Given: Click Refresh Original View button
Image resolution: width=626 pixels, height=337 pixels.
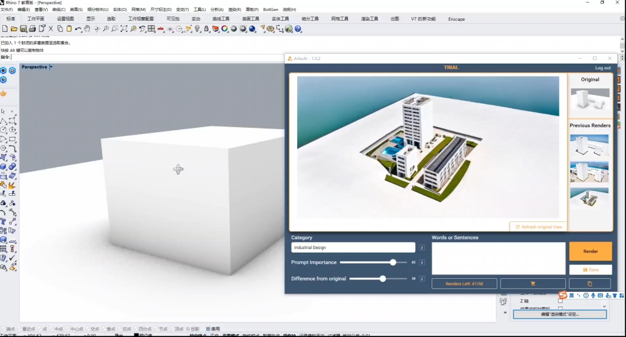Looking at the screenshot, I should click(538, 227).
